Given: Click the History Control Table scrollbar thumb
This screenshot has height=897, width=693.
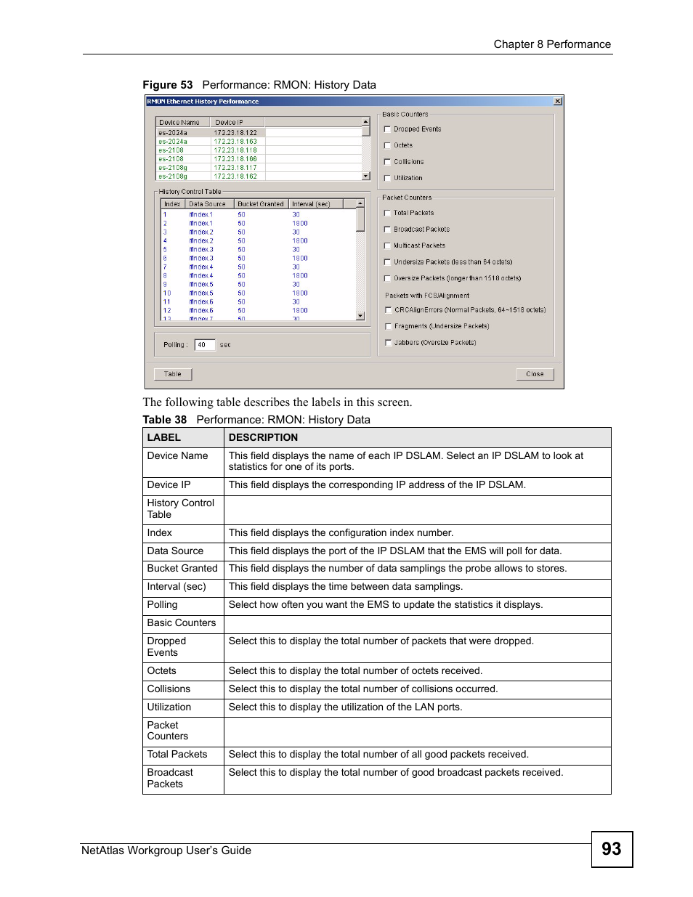Looking at the screenshot, I should click(360, 219).
